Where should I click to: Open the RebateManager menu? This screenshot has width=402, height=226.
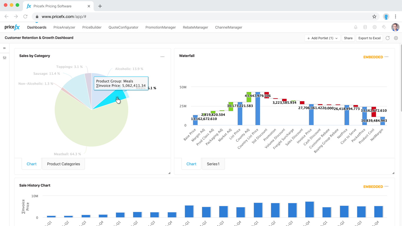195,27
